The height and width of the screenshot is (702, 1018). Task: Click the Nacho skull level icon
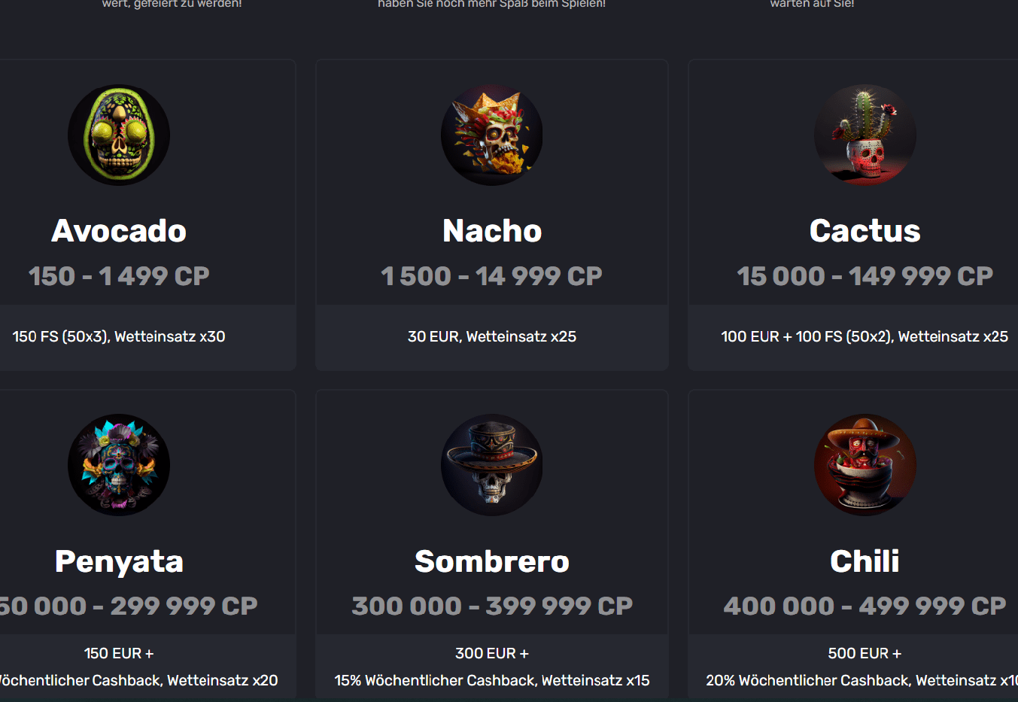492,135
